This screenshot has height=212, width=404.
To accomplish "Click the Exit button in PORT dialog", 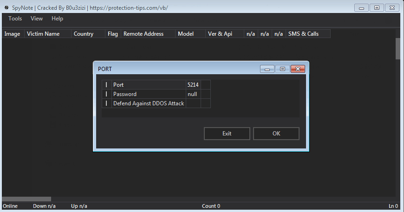I will (x=227, y=134).
